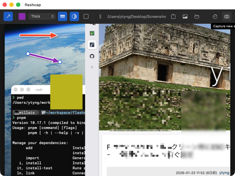
Task: Click the yellow rectangle annotation
Action: pyautogui.click(x=66, y=92)
